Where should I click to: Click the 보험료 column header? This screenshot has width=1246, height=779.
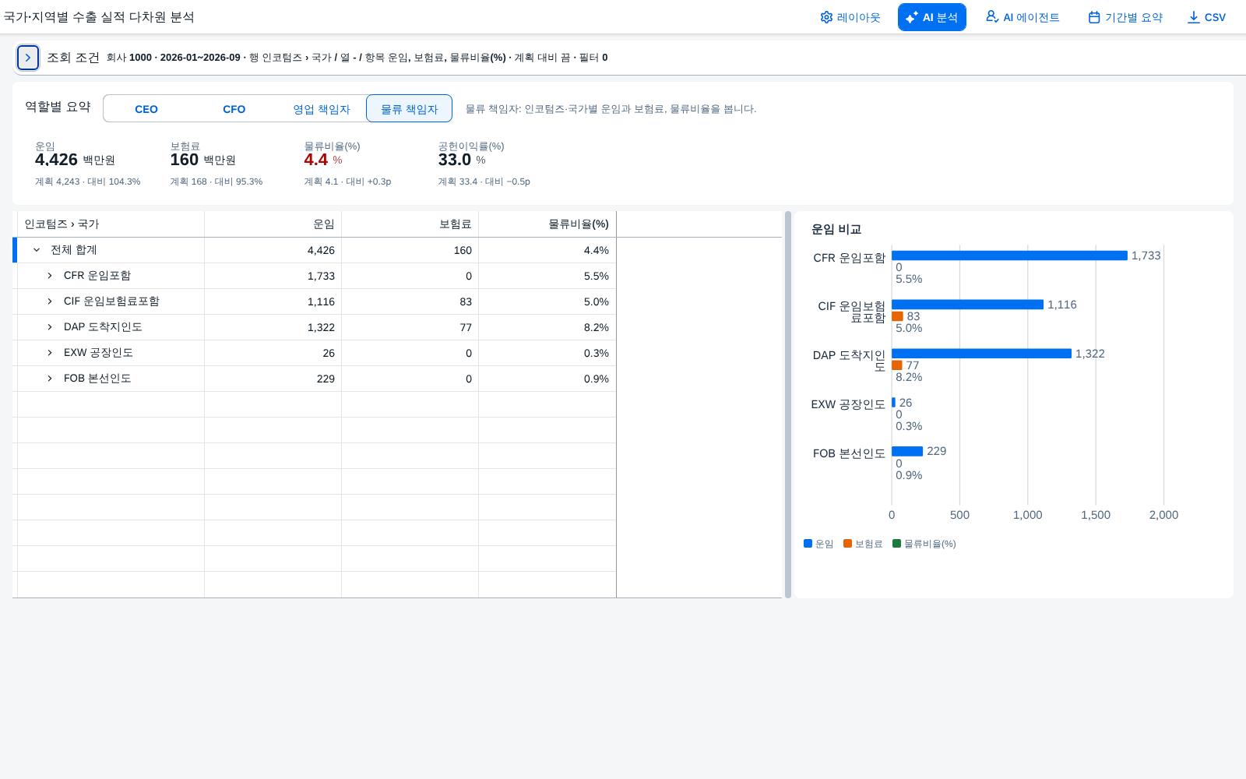(410, 224)
